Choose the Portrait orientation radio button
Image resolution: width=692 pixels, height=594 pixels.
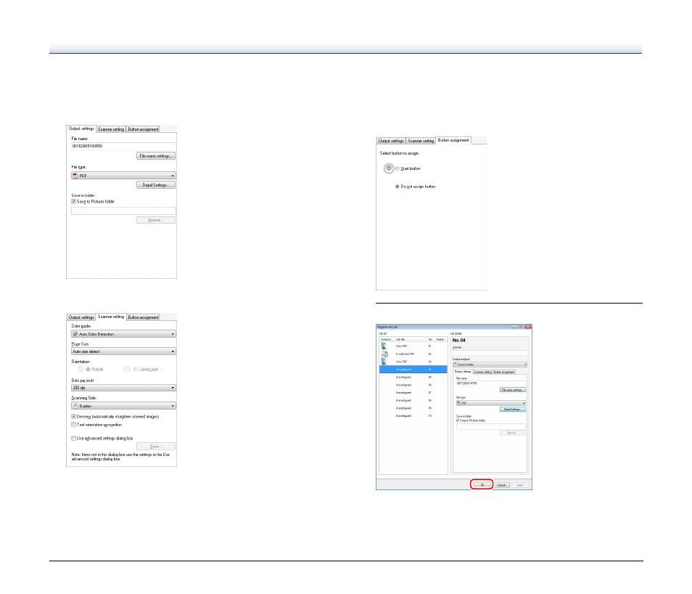coord(88,370)
